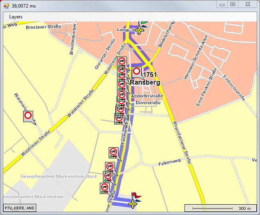
Task: Click the lone prohibition sign near Waldnieler Weg
Action: [28, 116]
